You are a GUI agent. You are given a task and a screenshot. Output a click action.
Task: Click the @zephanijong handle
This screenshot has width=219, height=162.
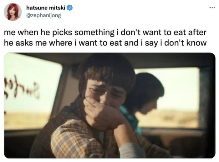point(43,15)
